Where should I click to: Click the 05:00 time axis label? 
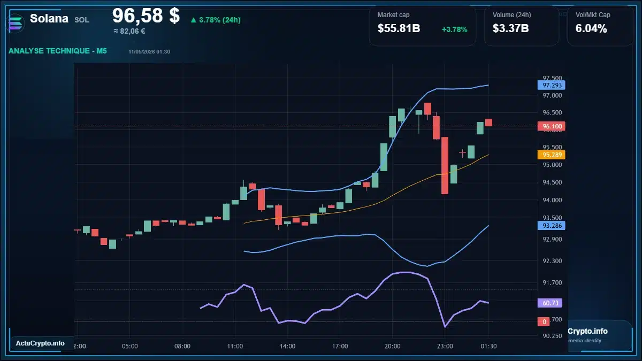point(130,346)
